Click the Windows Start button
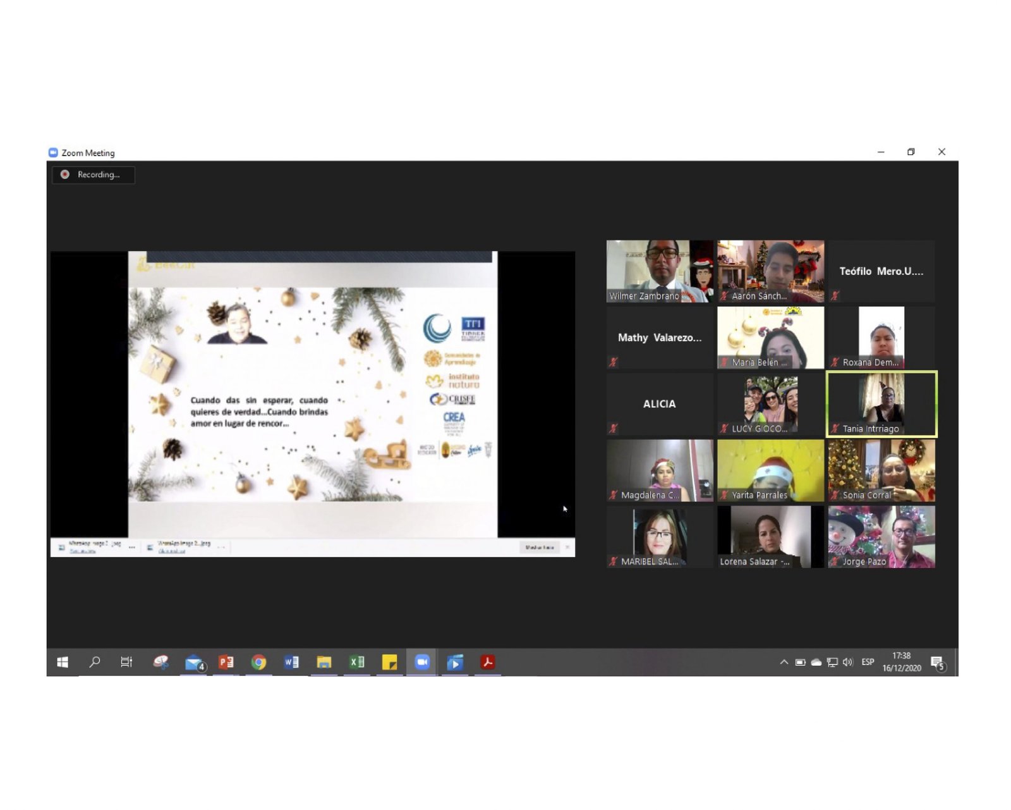The height and width of the screenshot is (810, 1011). [63, 662]
